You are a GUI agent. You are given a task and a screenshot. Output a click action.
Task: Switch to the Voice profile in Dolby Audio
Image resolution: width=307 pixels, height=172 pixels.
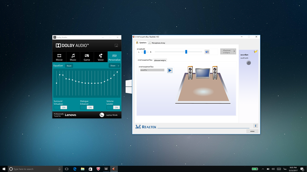tap(101, 57)
